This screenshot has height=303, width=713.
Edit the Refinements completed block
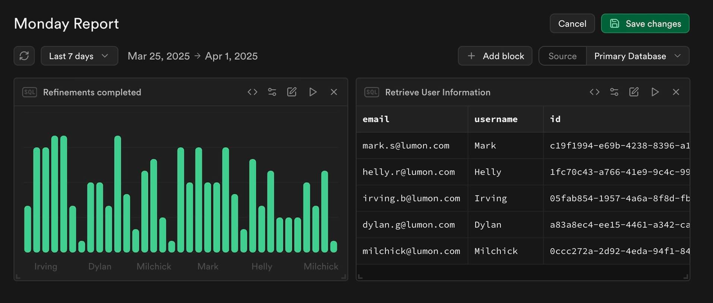click(292, 92)
